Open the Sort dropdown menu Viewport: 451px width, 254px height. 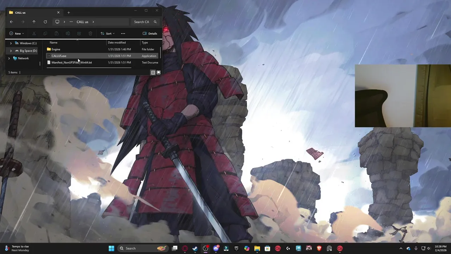[x=107, y=34]
